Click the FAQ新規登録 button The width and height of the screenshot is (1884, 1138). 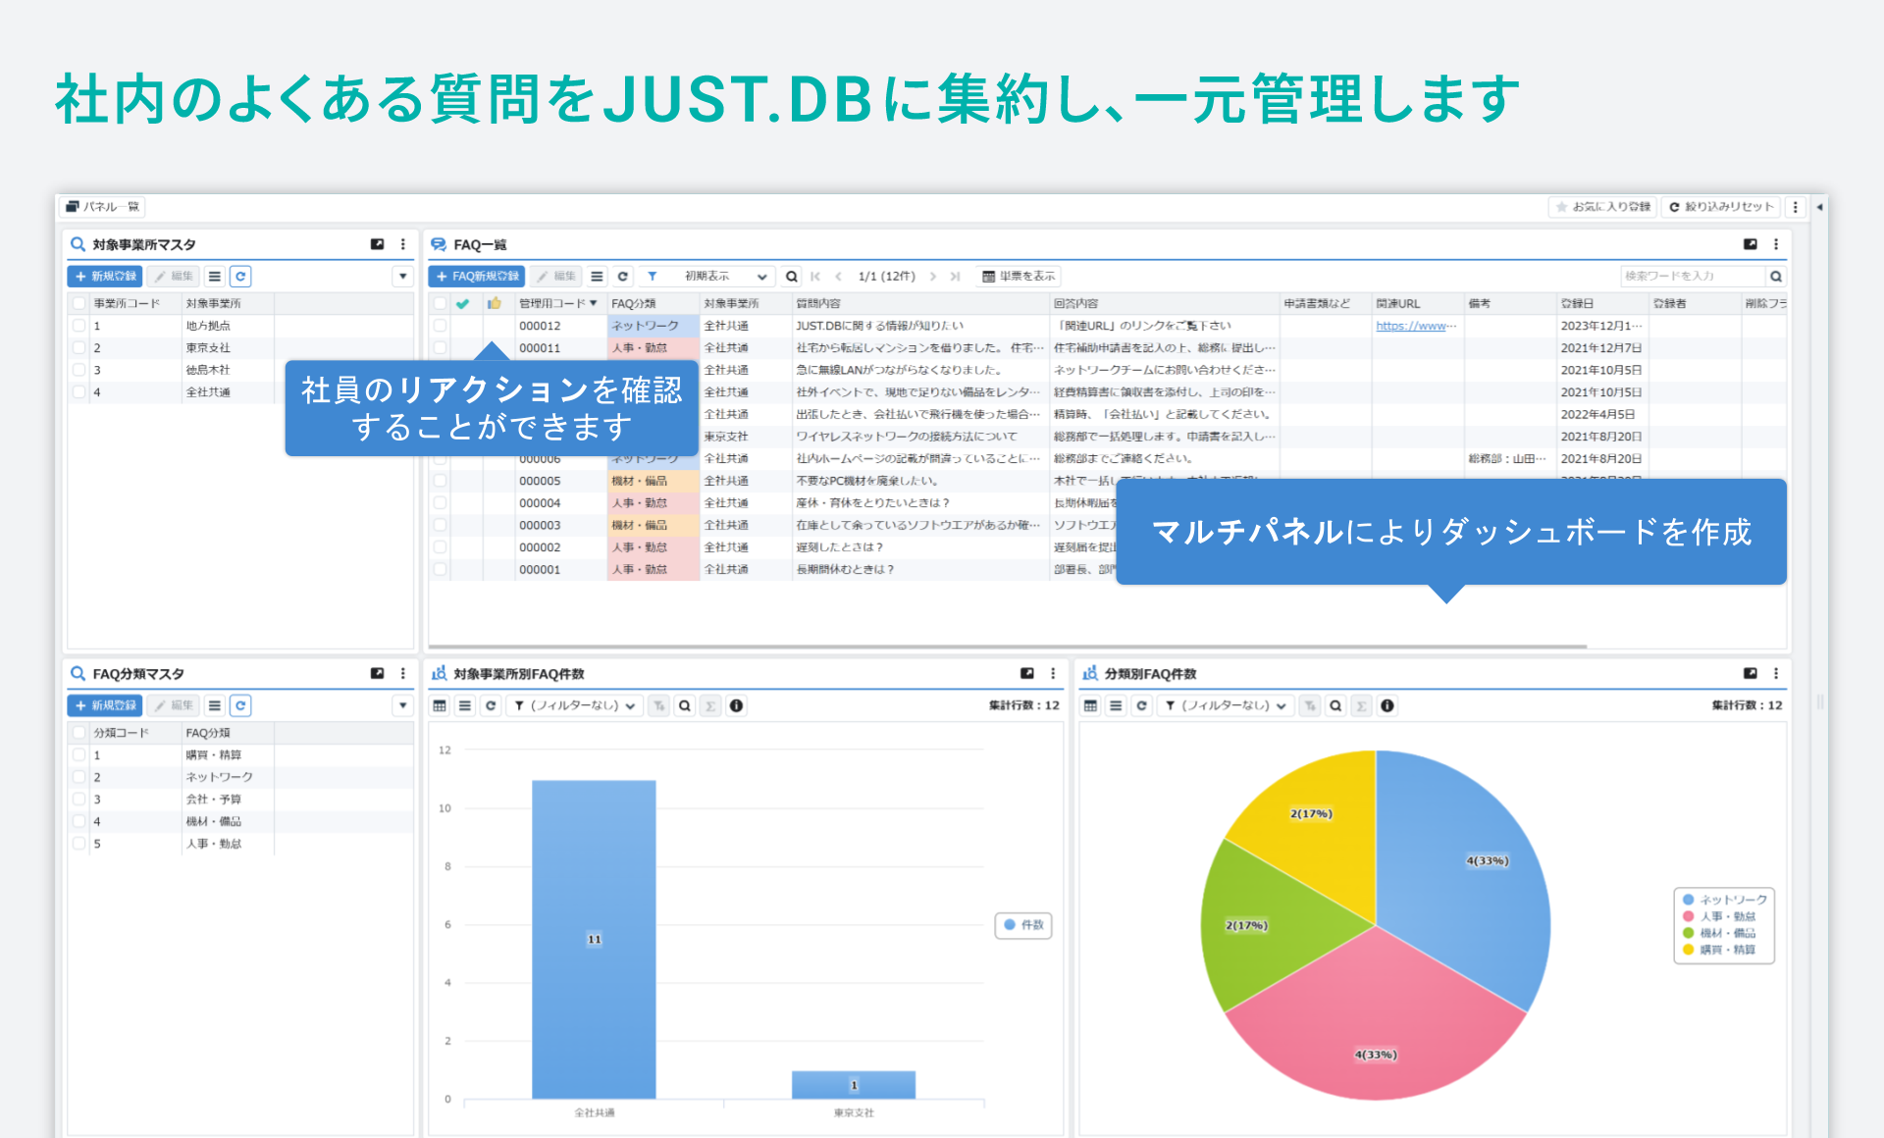(x=478, y=276)
